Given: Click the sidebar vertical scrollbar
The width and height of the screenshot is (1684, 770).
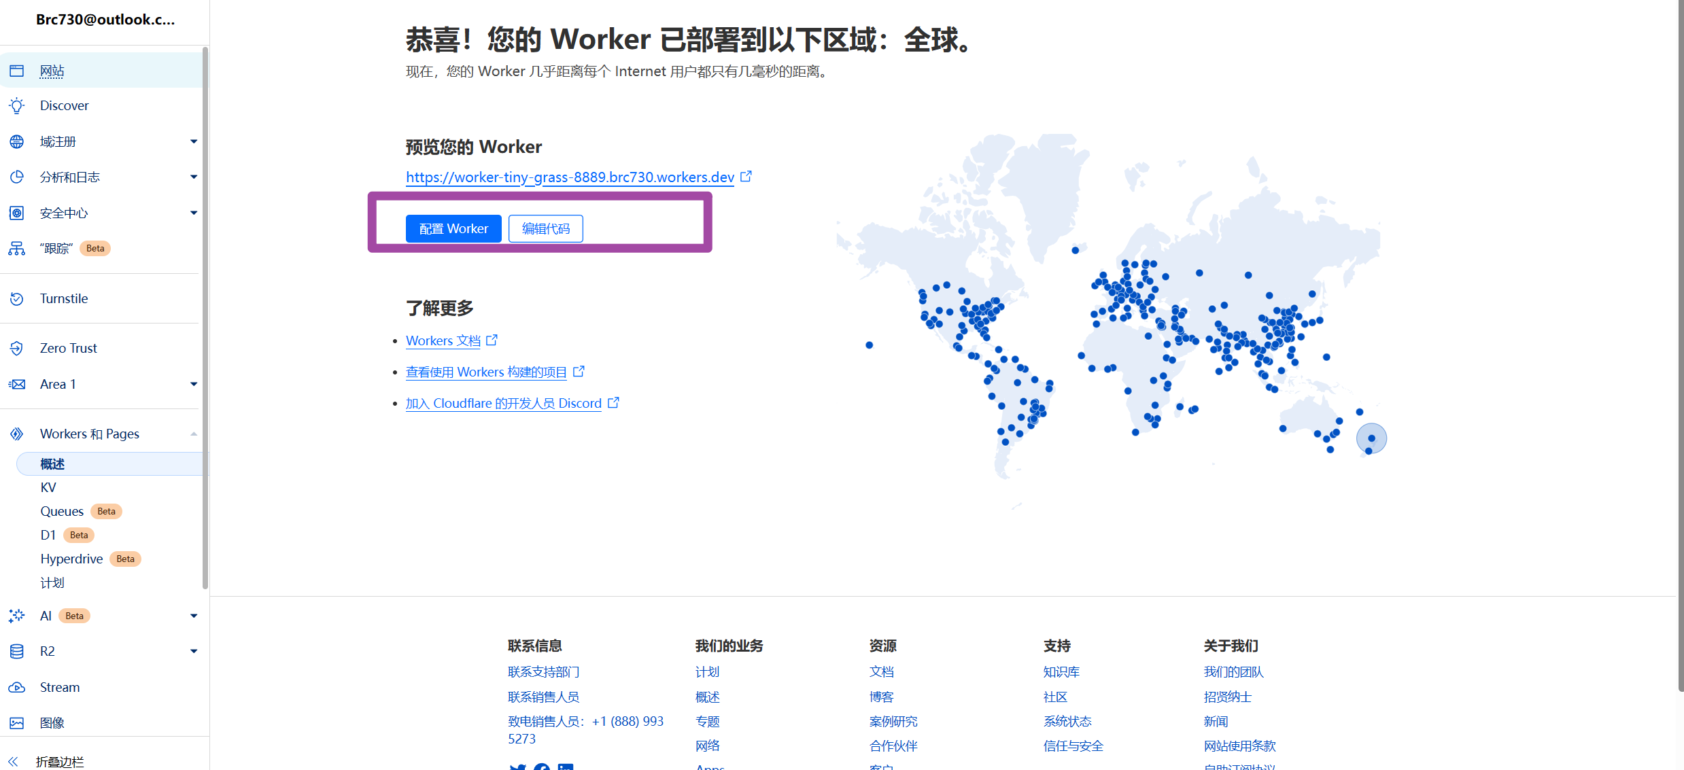Looking at the screenshot, I should (205, 317).
